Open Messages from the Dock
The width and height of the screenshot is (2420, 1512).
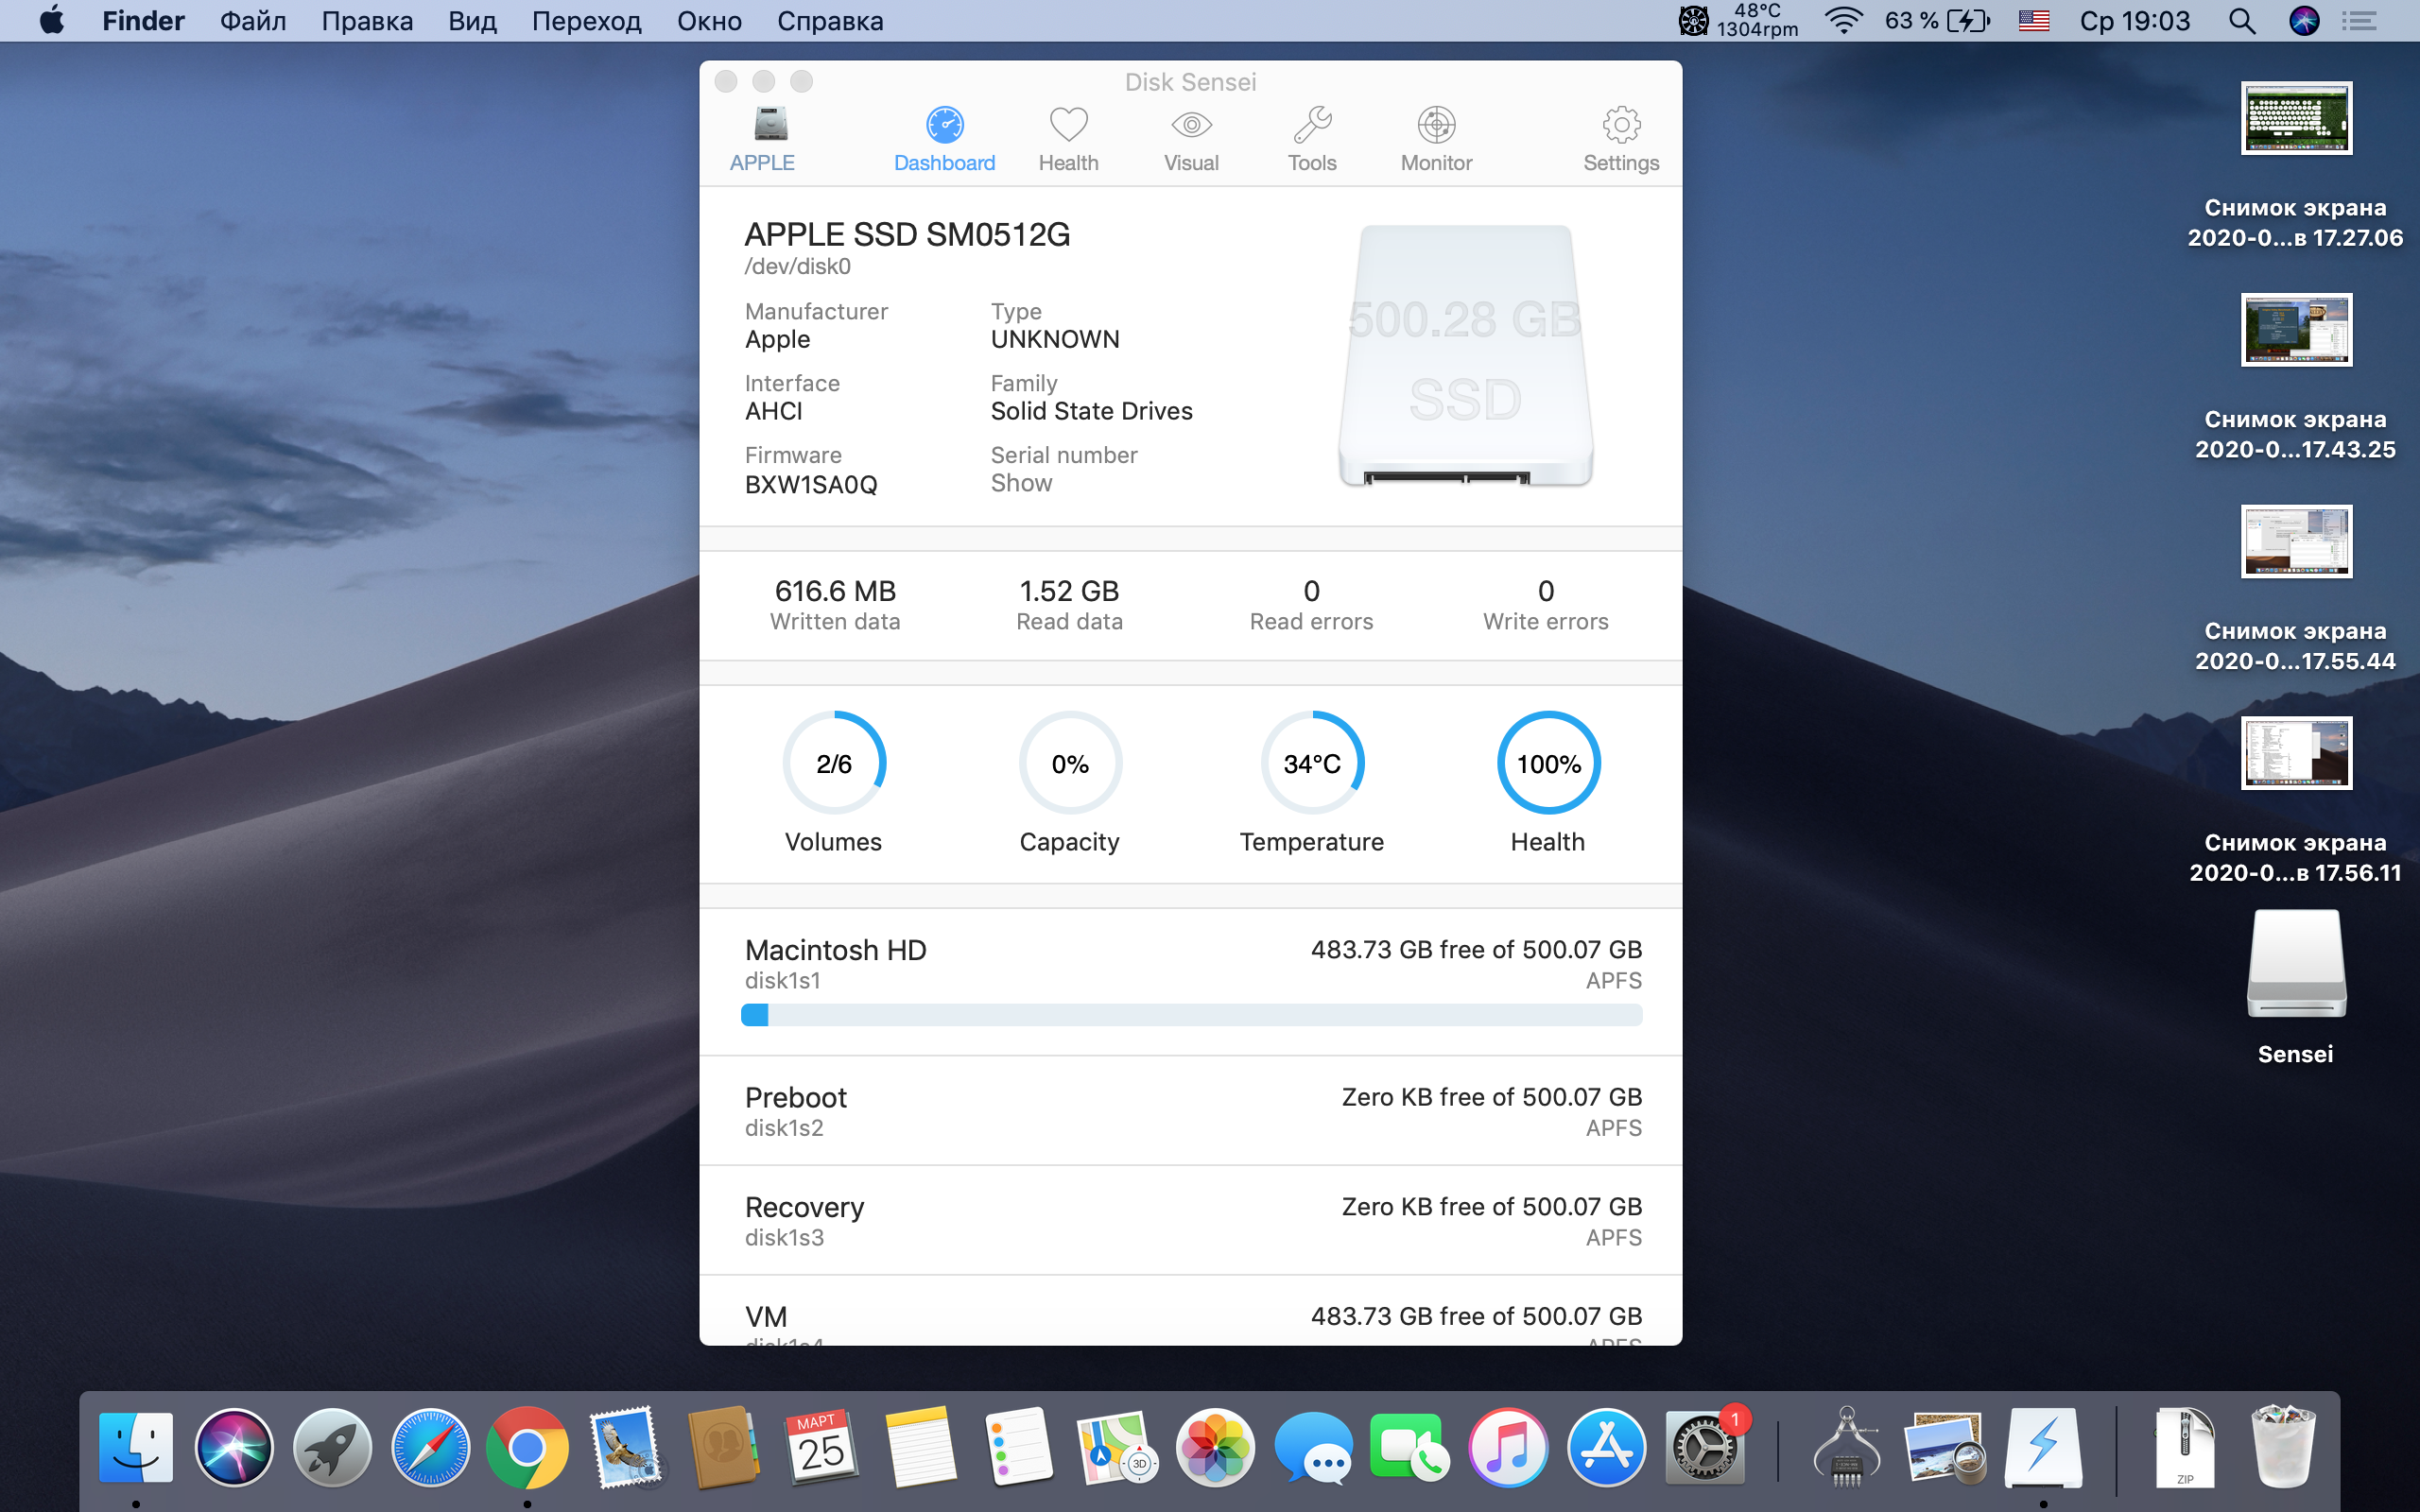1313,1447
